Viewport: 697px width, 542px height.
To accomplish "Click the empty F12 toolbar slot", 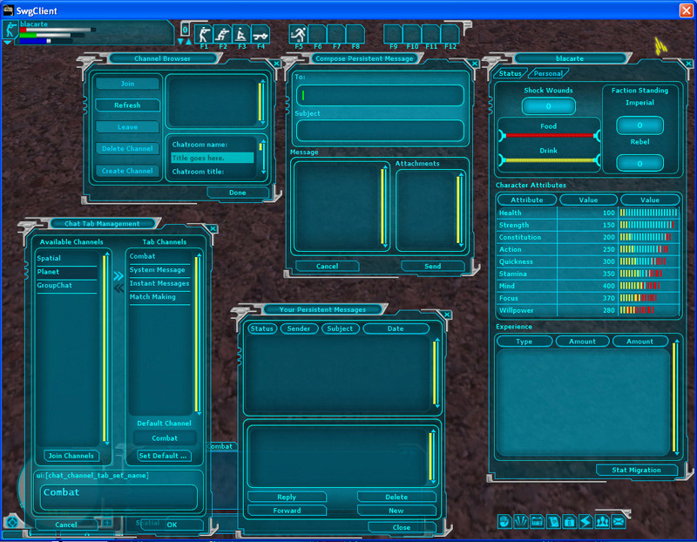I will [450, 34].
